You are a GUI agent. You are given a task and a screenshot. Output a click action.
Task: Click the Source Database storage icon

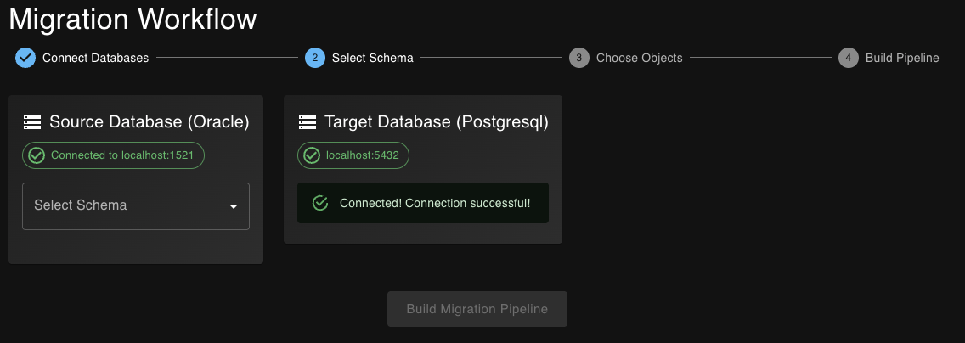[32, 122]
